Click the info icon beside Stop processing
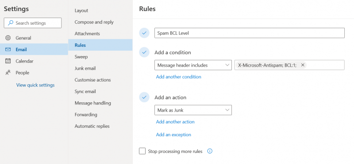Viewport: 354px width, 164px height. [210, 151]
